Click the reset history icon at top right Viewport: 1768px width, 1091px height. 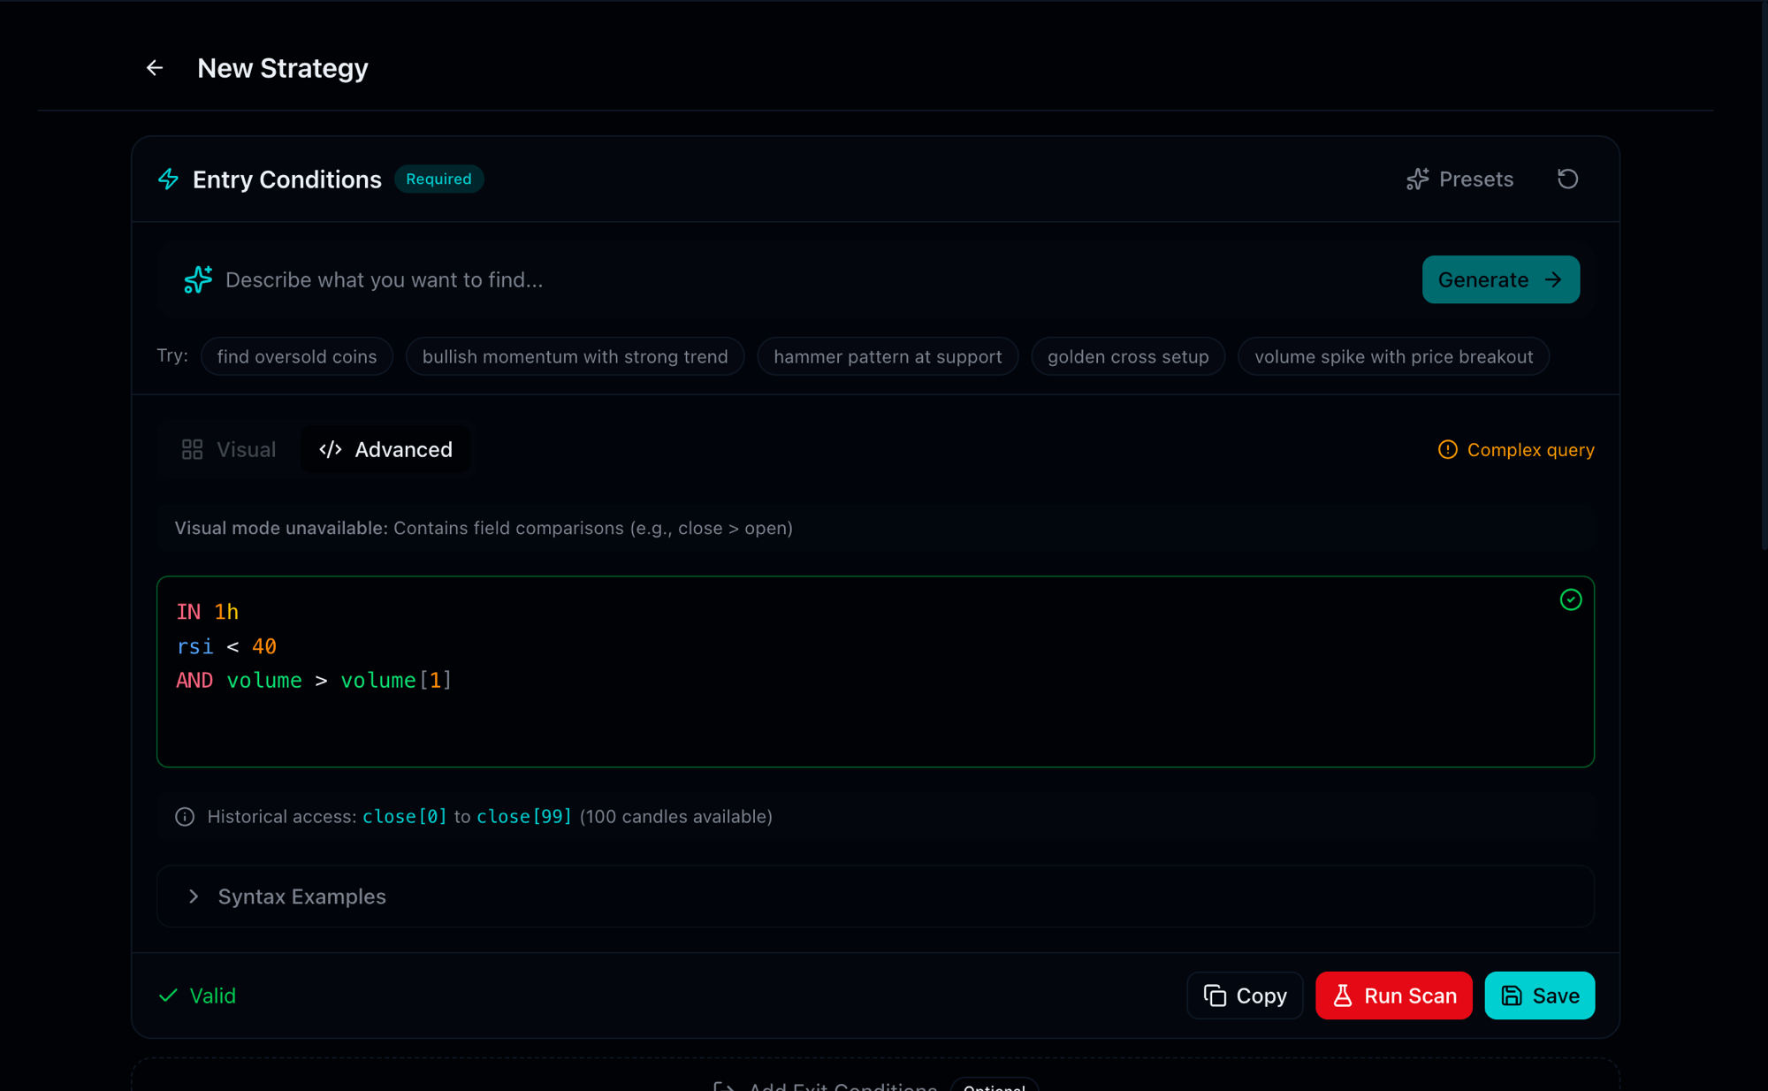(x=1567, y=179)
